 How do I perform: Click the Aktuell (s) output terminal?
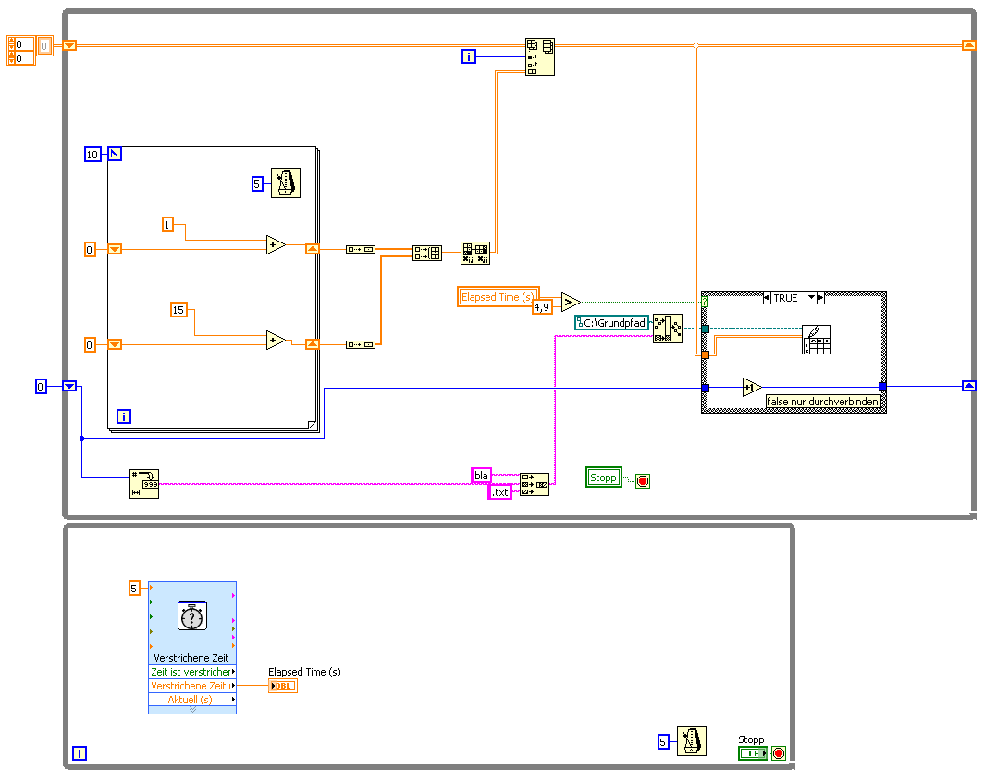click(x=192, y=700)
